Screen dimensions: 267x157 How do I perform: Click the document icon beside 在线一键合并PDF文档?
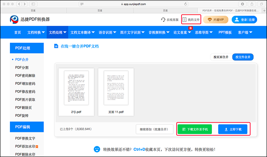click(56, 46)
